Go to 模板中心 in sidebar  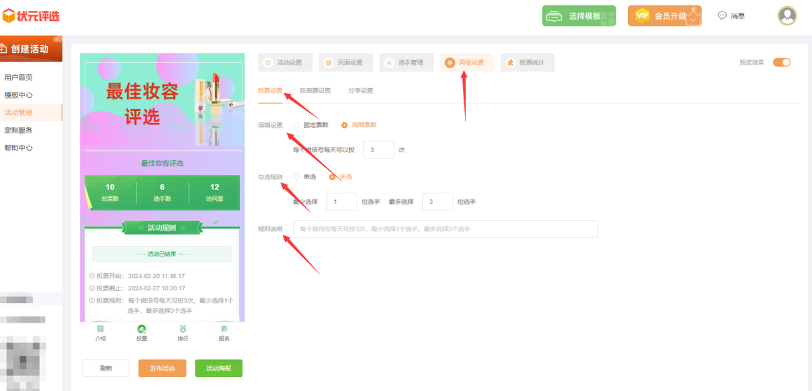tap(18, 95)
